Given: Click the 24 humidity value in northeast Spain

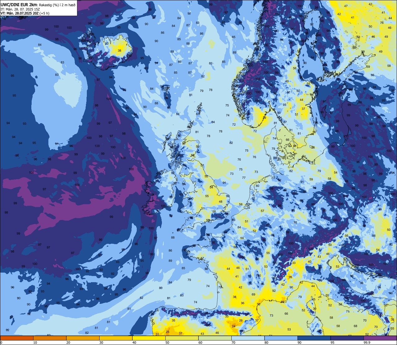Looking at the screenshot, I should [233, 326].
